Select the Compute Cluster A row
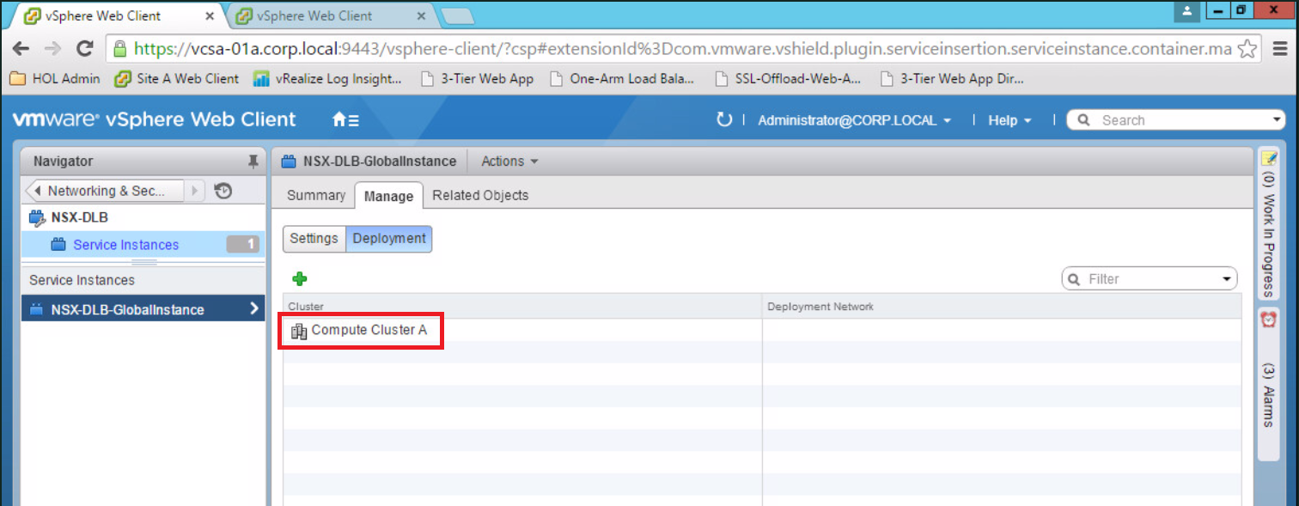The width and height of the screenshot is (1299, 506). pos(762,331)
